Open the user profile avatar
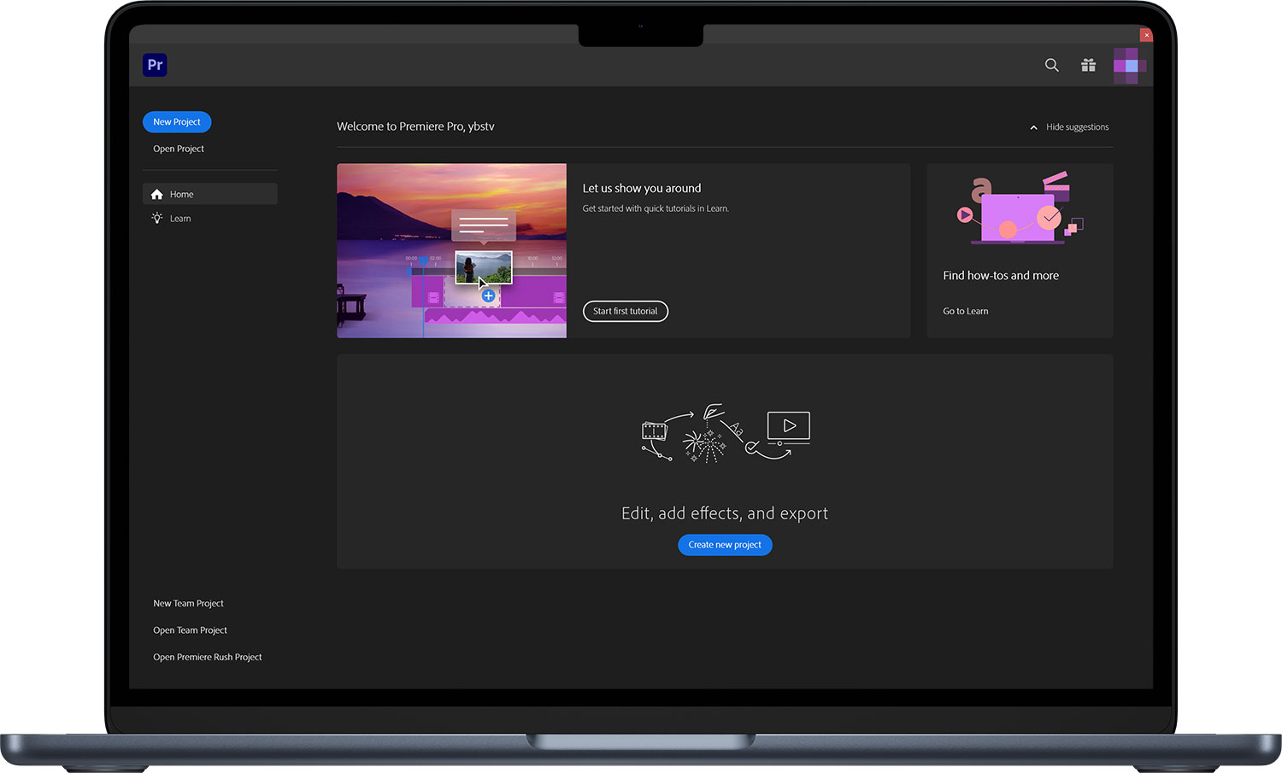This screenshot has height=773, width=1282. point(1129,66)
